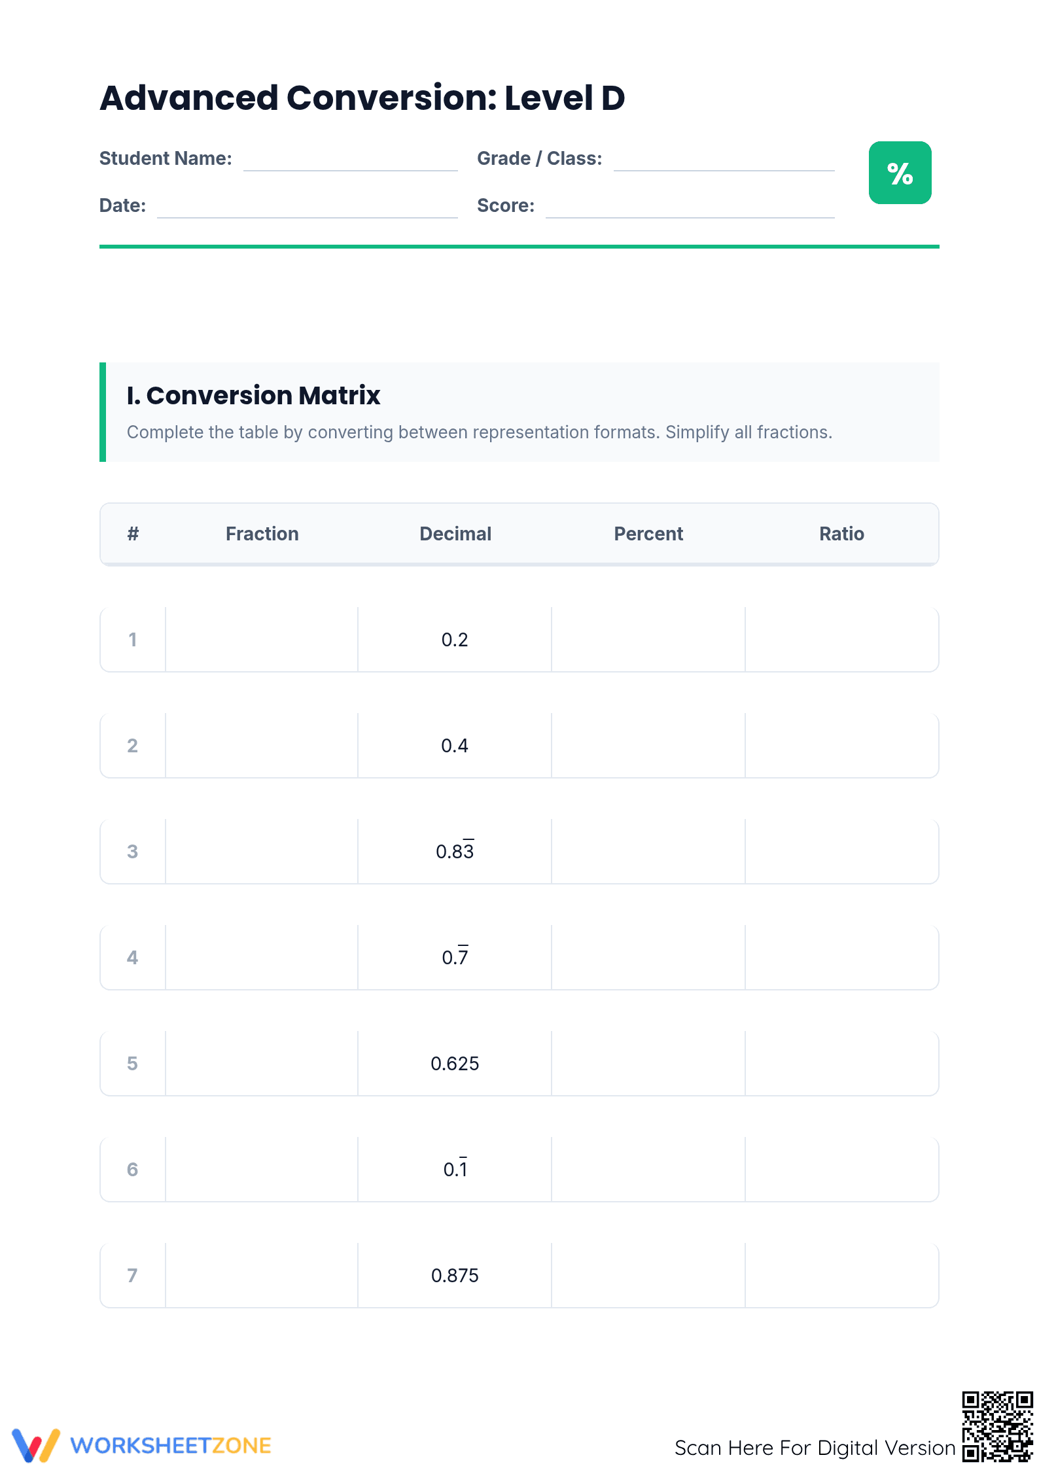Click the Scan Here For Digital Version text
Image resolution: width=1039 pixels, height=1468 pixels.
[815, 1448]
